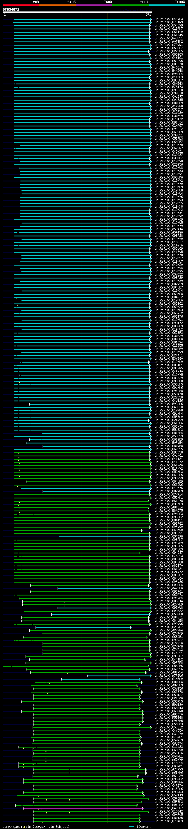Select the magenta alignment bar for UniRef100_Q4PFR7

(x=83, y=808)
